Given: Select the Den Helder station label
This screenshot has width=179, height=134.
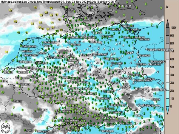Looking at the screenshot, I should pyautogui.click(x=29, y=46).
